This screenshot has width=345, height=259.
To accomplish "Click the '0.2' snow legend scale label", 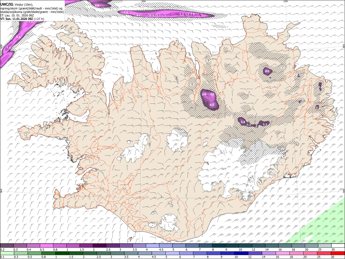I will (x=2, y=250).
